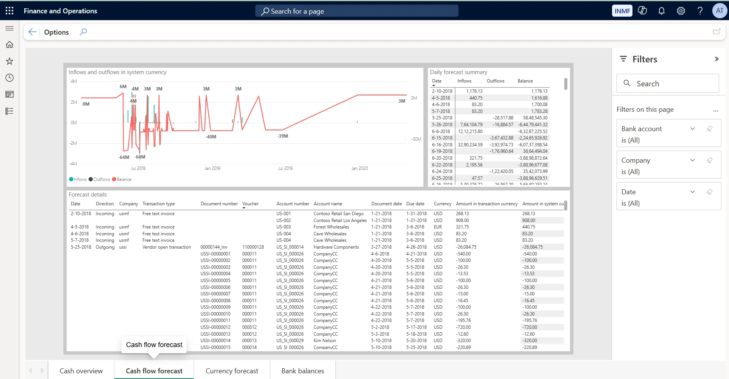Collapse the Filters pane
This screenshot has width=729, height=379.
coord(716,59)
